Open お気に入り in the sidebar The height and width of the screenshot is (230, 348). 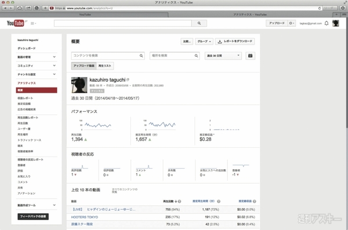(24, 176)
